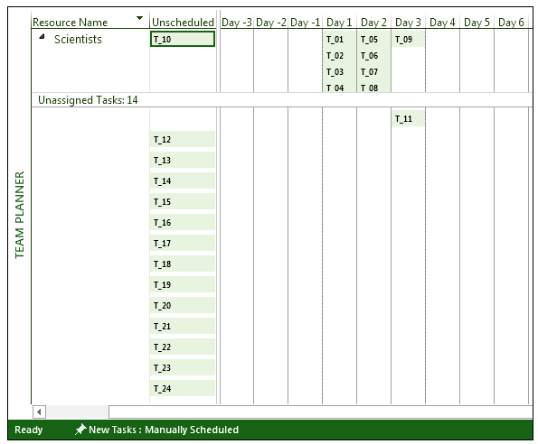This screenshot has width=538, height=444.
Task: Click the Day -3 timescale header
Action: (237, 23)
